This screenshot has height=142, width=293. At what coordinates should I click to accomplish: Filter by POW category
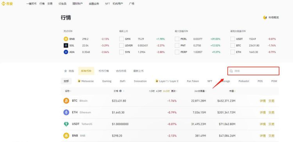[x=274, y=81]
